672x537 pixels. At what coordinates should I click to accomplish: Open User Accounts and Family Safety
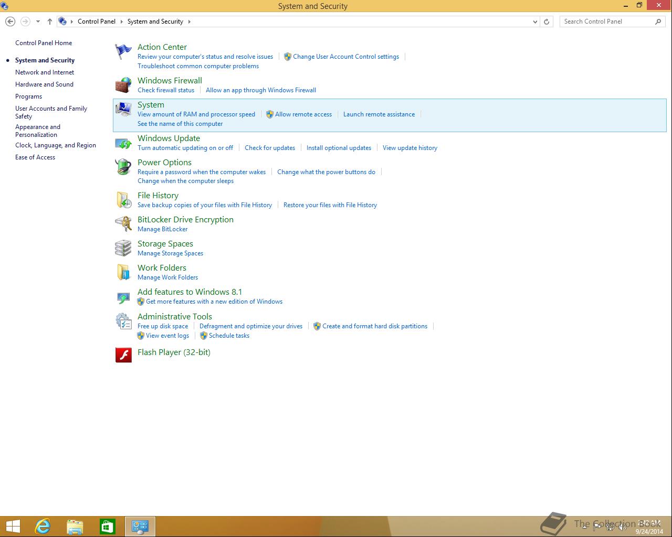tap(51, 112)
